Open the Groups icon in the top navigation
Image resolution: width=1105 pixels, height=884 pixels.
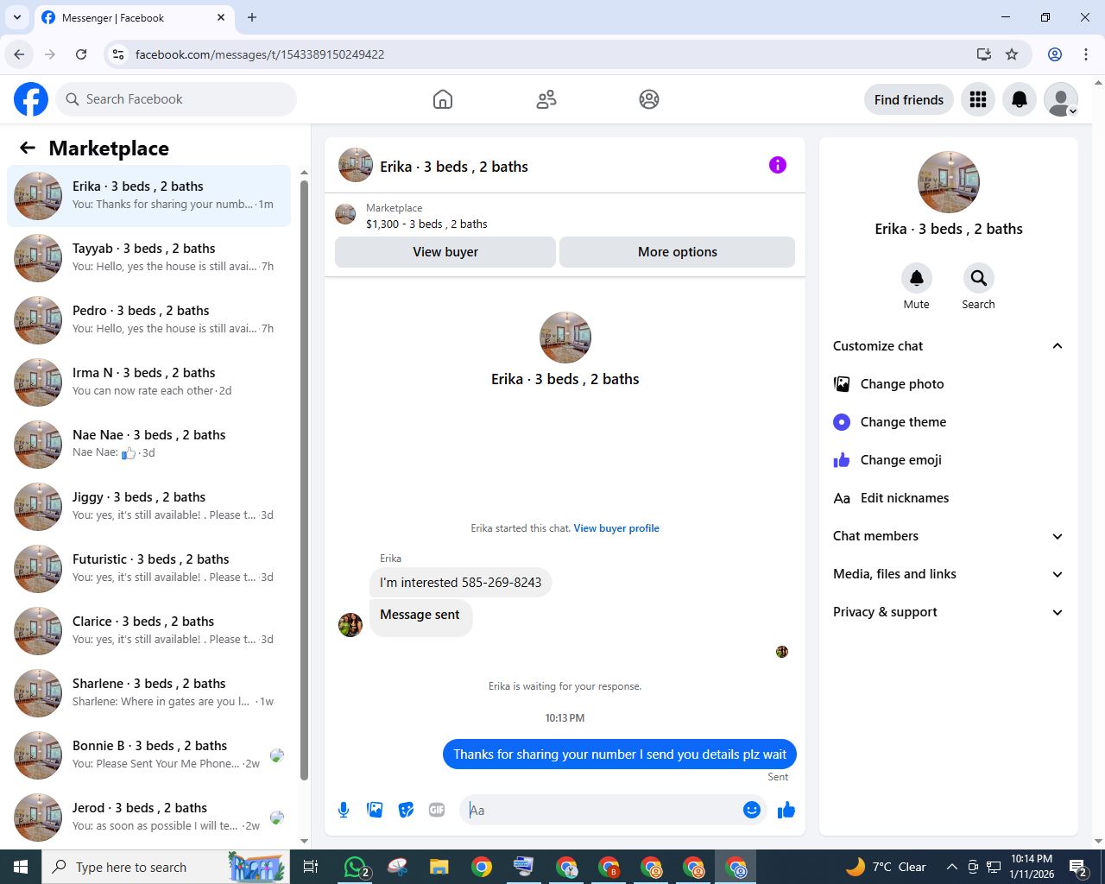pyautogui.click(x=649, y=99)
